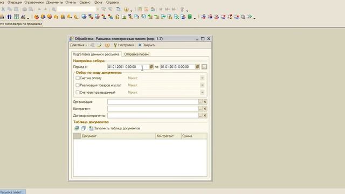Viewport: 345px width, 194px height.
Task: Click the 'Договор контрагента' input field
Action: (x=153, y=115)
